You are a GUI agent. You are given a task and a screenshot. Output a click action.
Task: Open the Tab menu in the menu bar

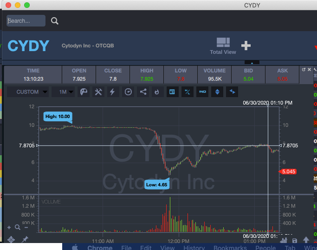pos(290,248)
